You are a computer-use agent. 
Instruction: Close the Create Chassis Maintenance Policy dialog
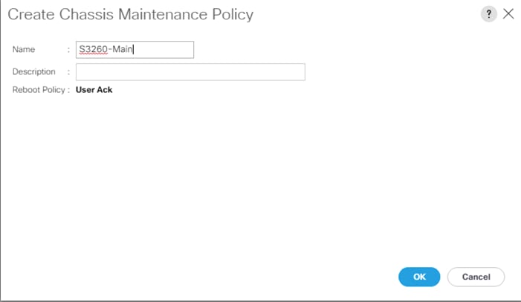point(508,14)
